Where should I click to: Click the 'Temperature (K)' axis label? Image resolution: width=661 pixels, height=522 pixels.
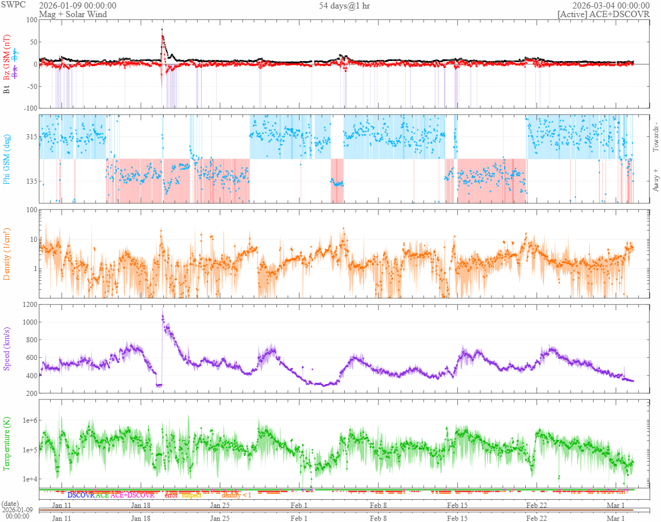pyautogui.click(x=6, y=444)
